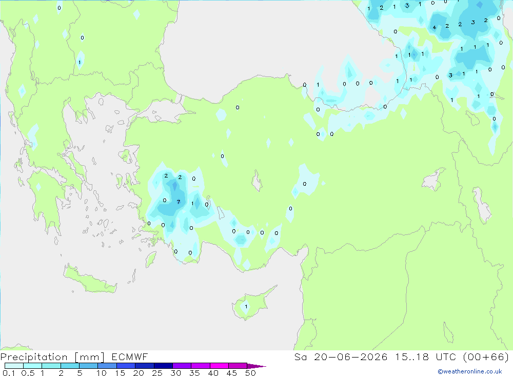Click the legend label '20'
Screen dimensions: 513x376
139,373
